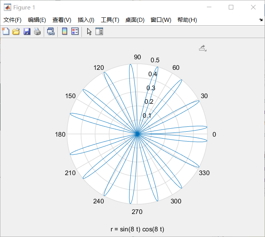Print the figure with the printer icon

(37, 32)
